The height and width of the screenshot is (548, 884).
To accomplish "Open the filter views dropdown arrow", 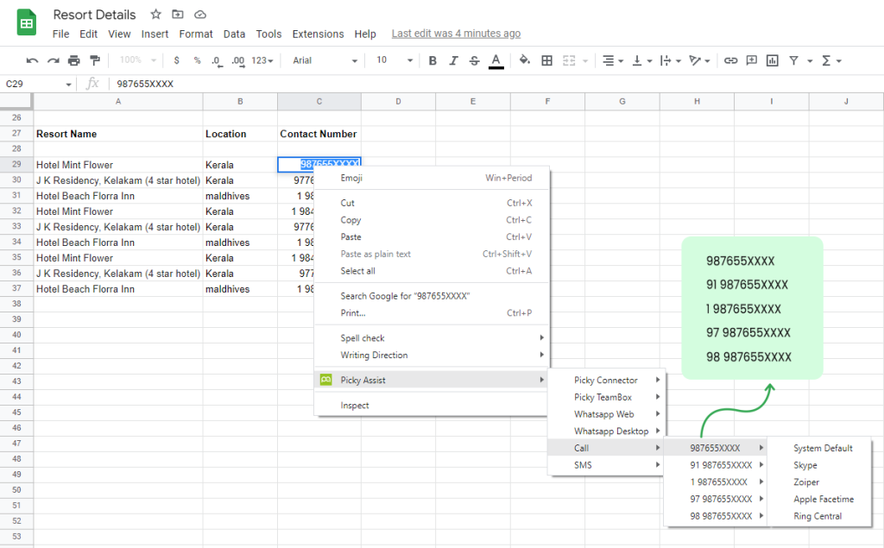I will [x=810, y=61].
